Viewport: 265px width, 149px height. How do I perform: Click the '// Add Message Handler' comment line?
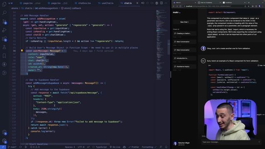[x=34, y=15]
